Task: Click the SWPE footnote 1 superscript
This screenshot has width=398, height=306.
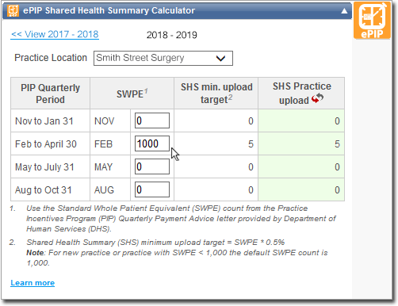Action: tap(146, 91)
